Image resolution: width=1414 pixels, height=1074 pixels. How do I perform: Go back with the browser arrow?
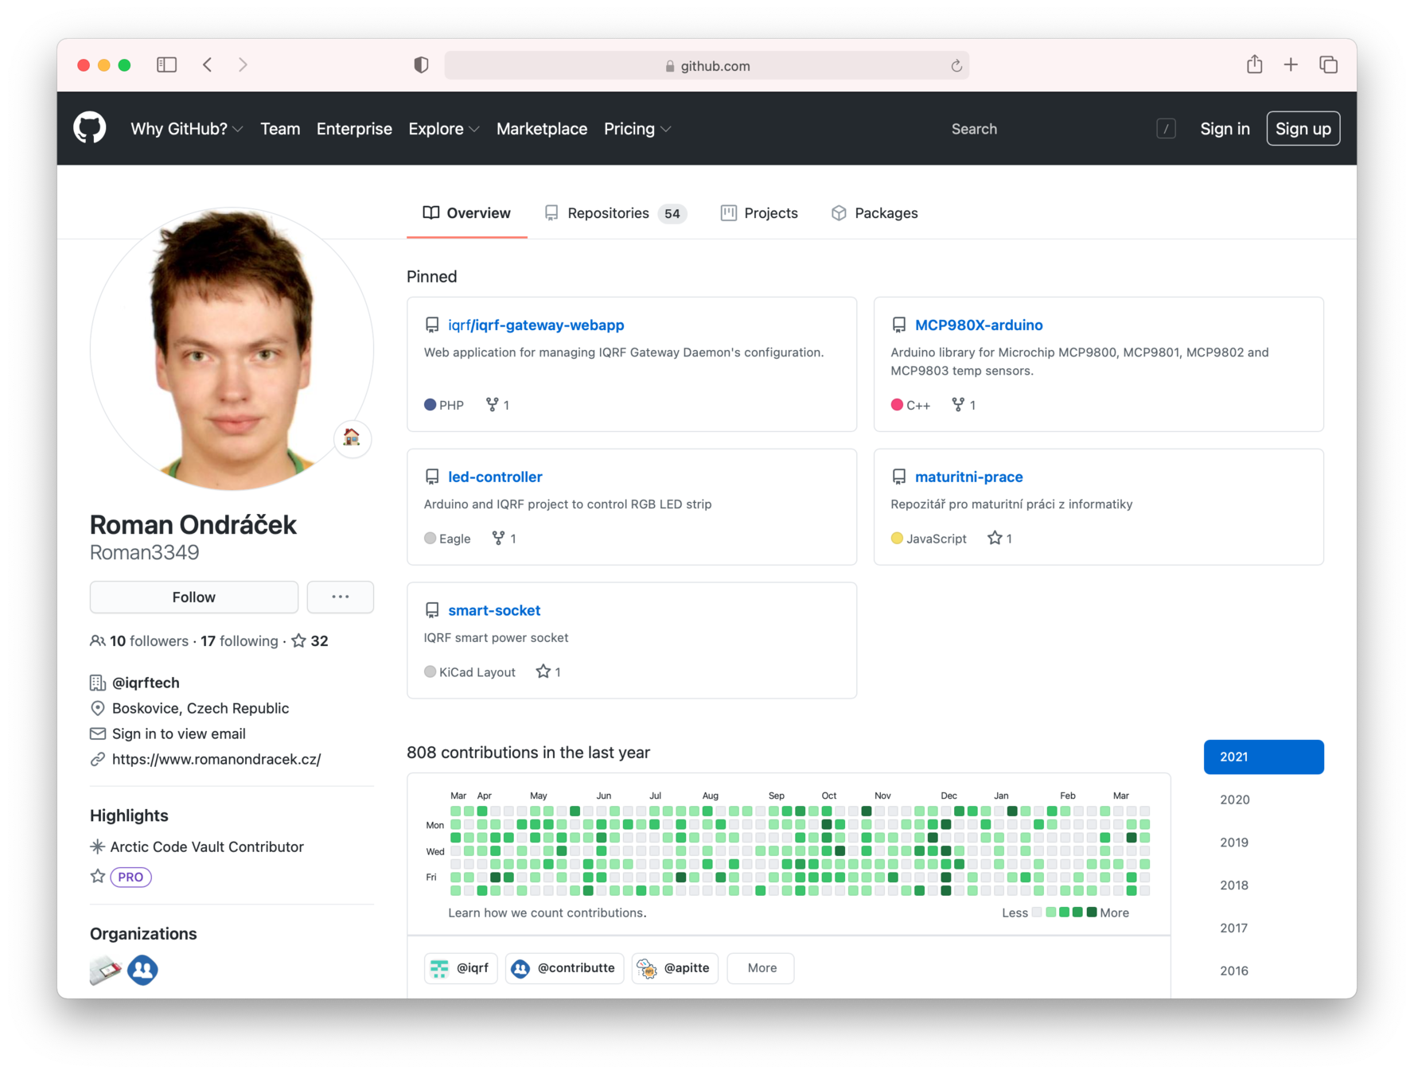pyautogui.click(x=208, y=64)
